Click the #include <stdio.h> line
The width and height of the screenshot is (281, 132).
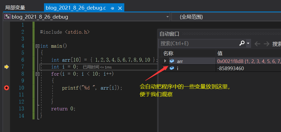click(65, 32)
